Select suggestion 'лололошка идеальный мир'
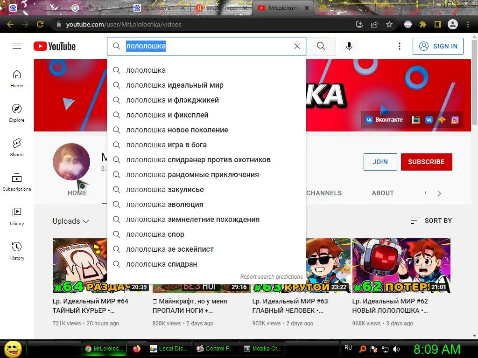 click(x=206, y=85)
